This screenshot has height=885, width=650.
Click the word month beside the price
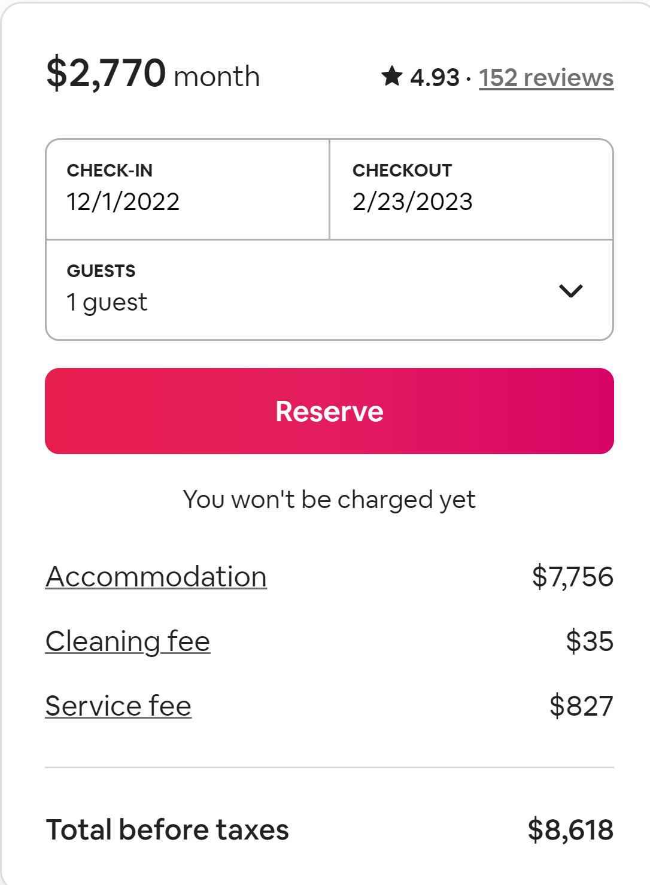click(x=217, y=77)
